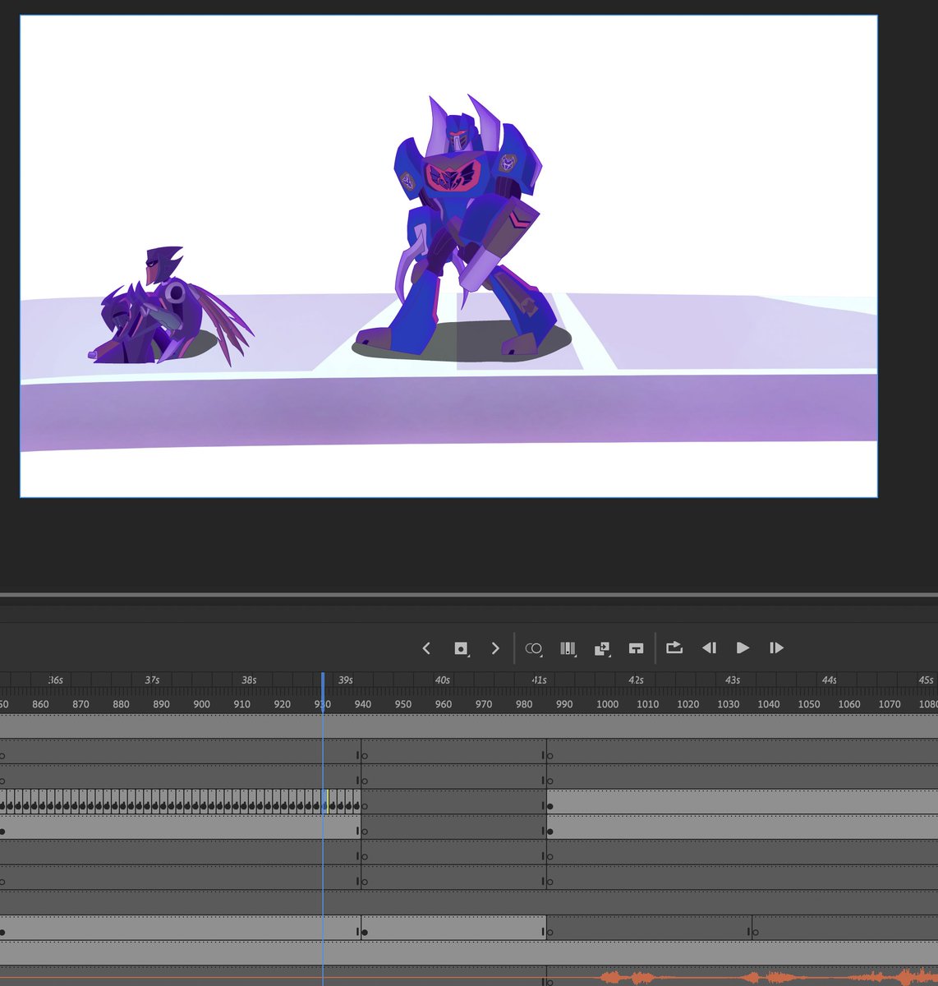This screenshot has width=938, height=986.
Task: Click frame 900 on the timeline ruler
Action: pyautogui.click(x=201, y=704)
